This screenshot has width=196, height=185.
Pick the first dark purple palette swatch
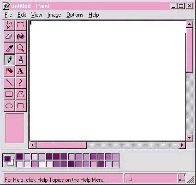tap(19, 157)
